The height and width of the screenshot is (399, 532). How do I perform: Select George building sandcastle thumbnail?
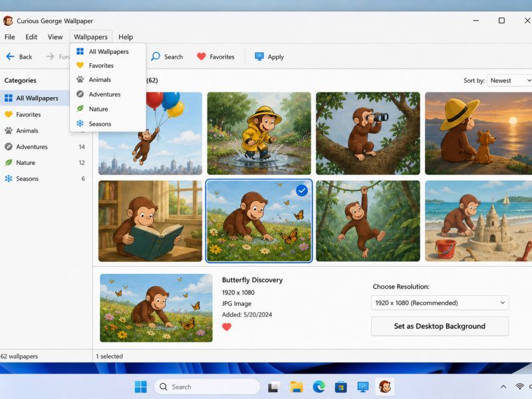[x=478, y=221]
